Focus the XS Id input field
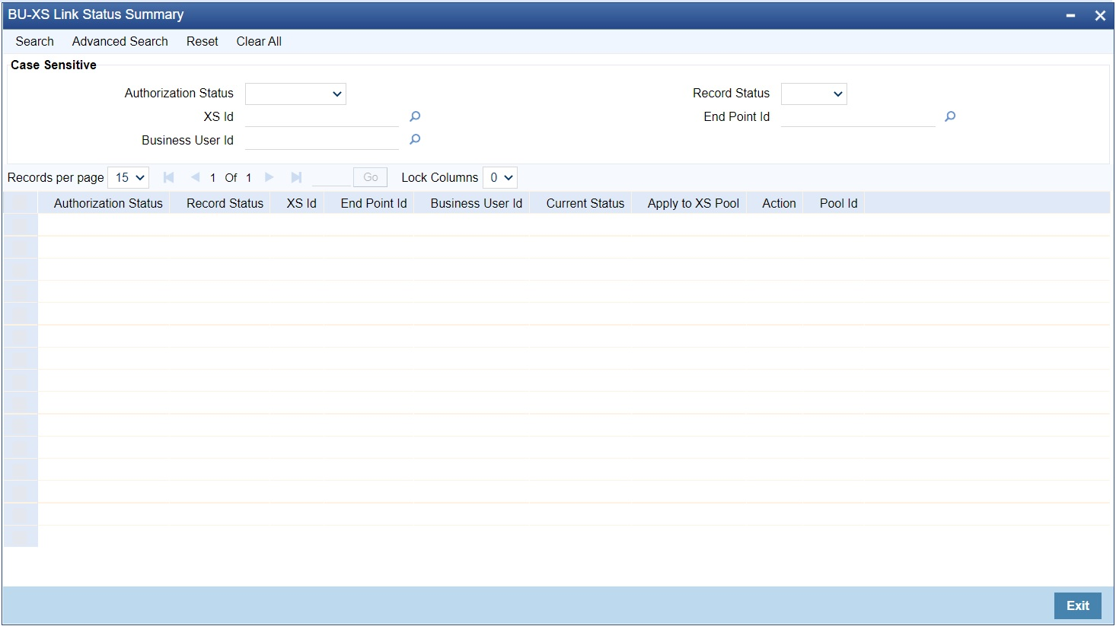The image size is (1116, 626). click(x=322, y=116)
